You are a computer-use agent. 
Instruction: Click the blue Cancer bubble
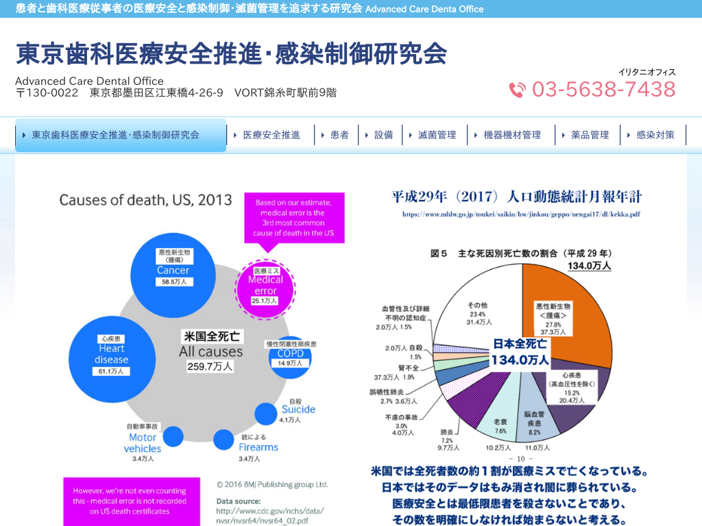point(173,267)
